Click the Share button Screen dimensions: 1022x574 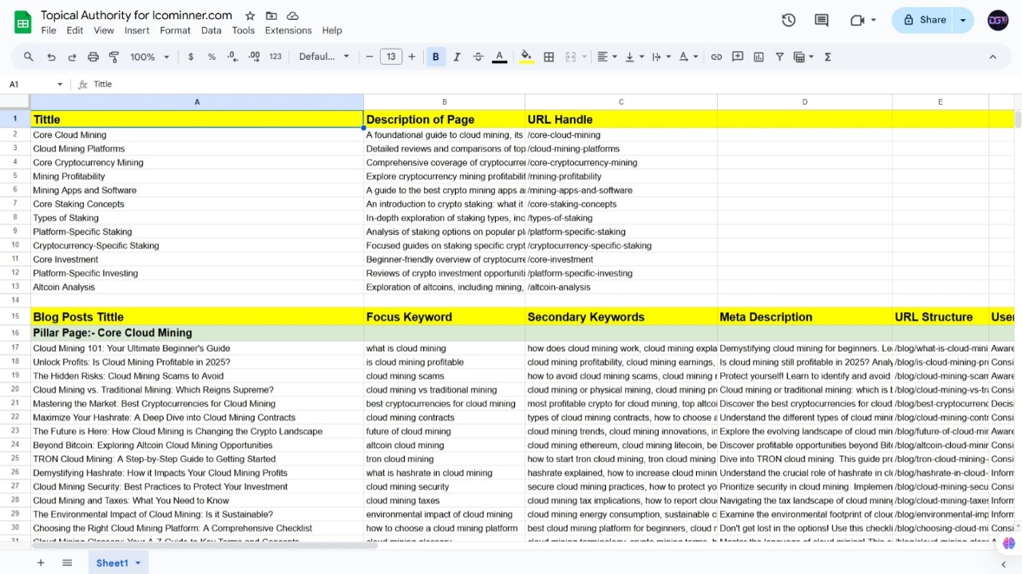point(926,20)
